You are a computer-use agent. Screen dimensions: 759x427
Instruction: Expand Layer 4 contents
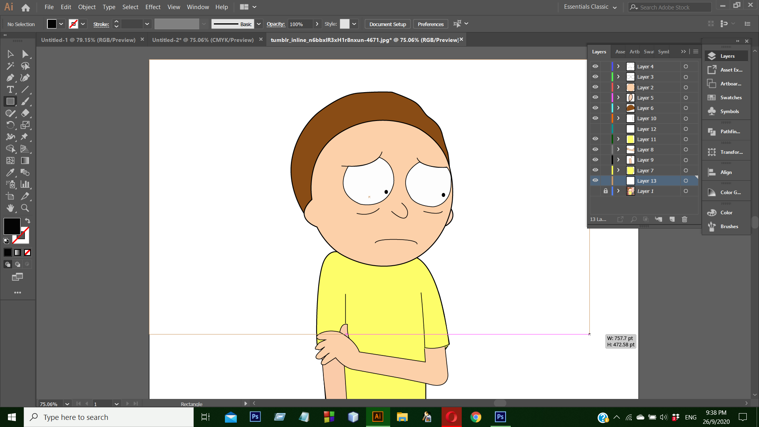[x=619, y=66]
